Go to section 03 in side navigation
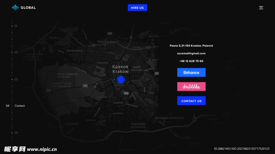 [x=16, y=79]
